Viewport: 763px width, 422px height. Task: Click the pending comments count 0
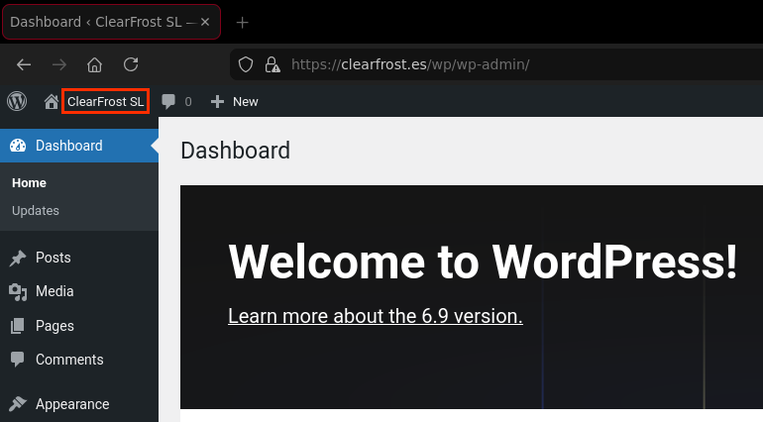[188, 102]
